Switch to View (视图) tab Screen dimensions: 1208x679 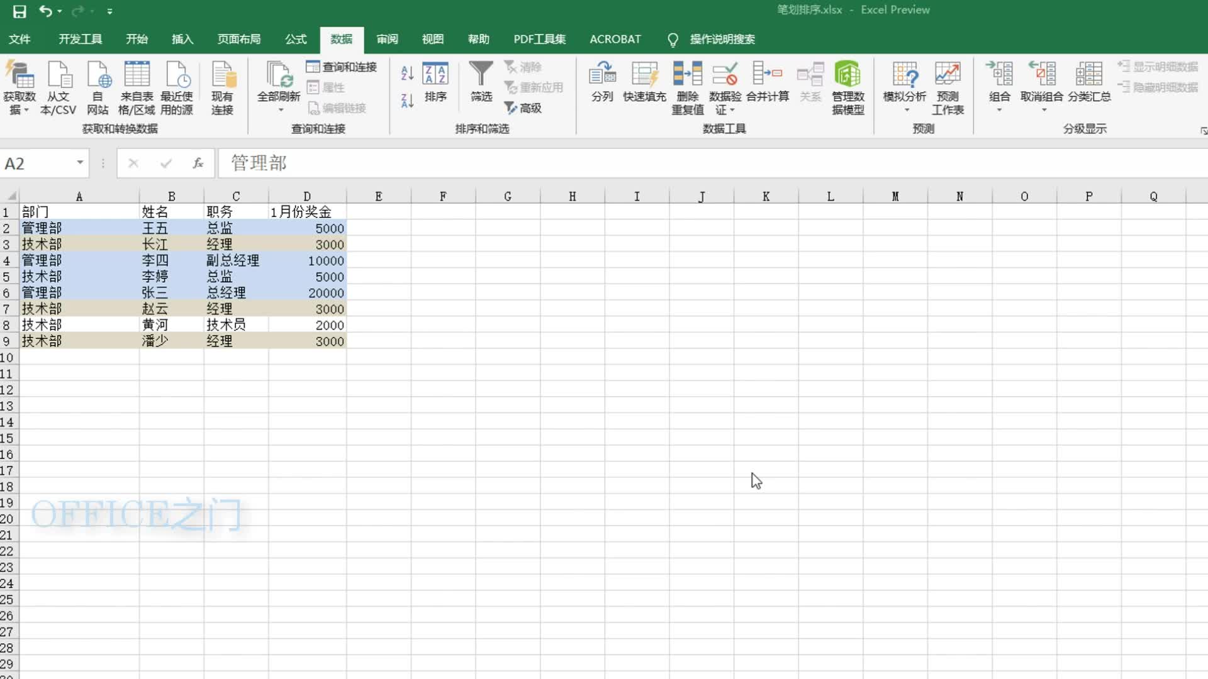[433, 39]
